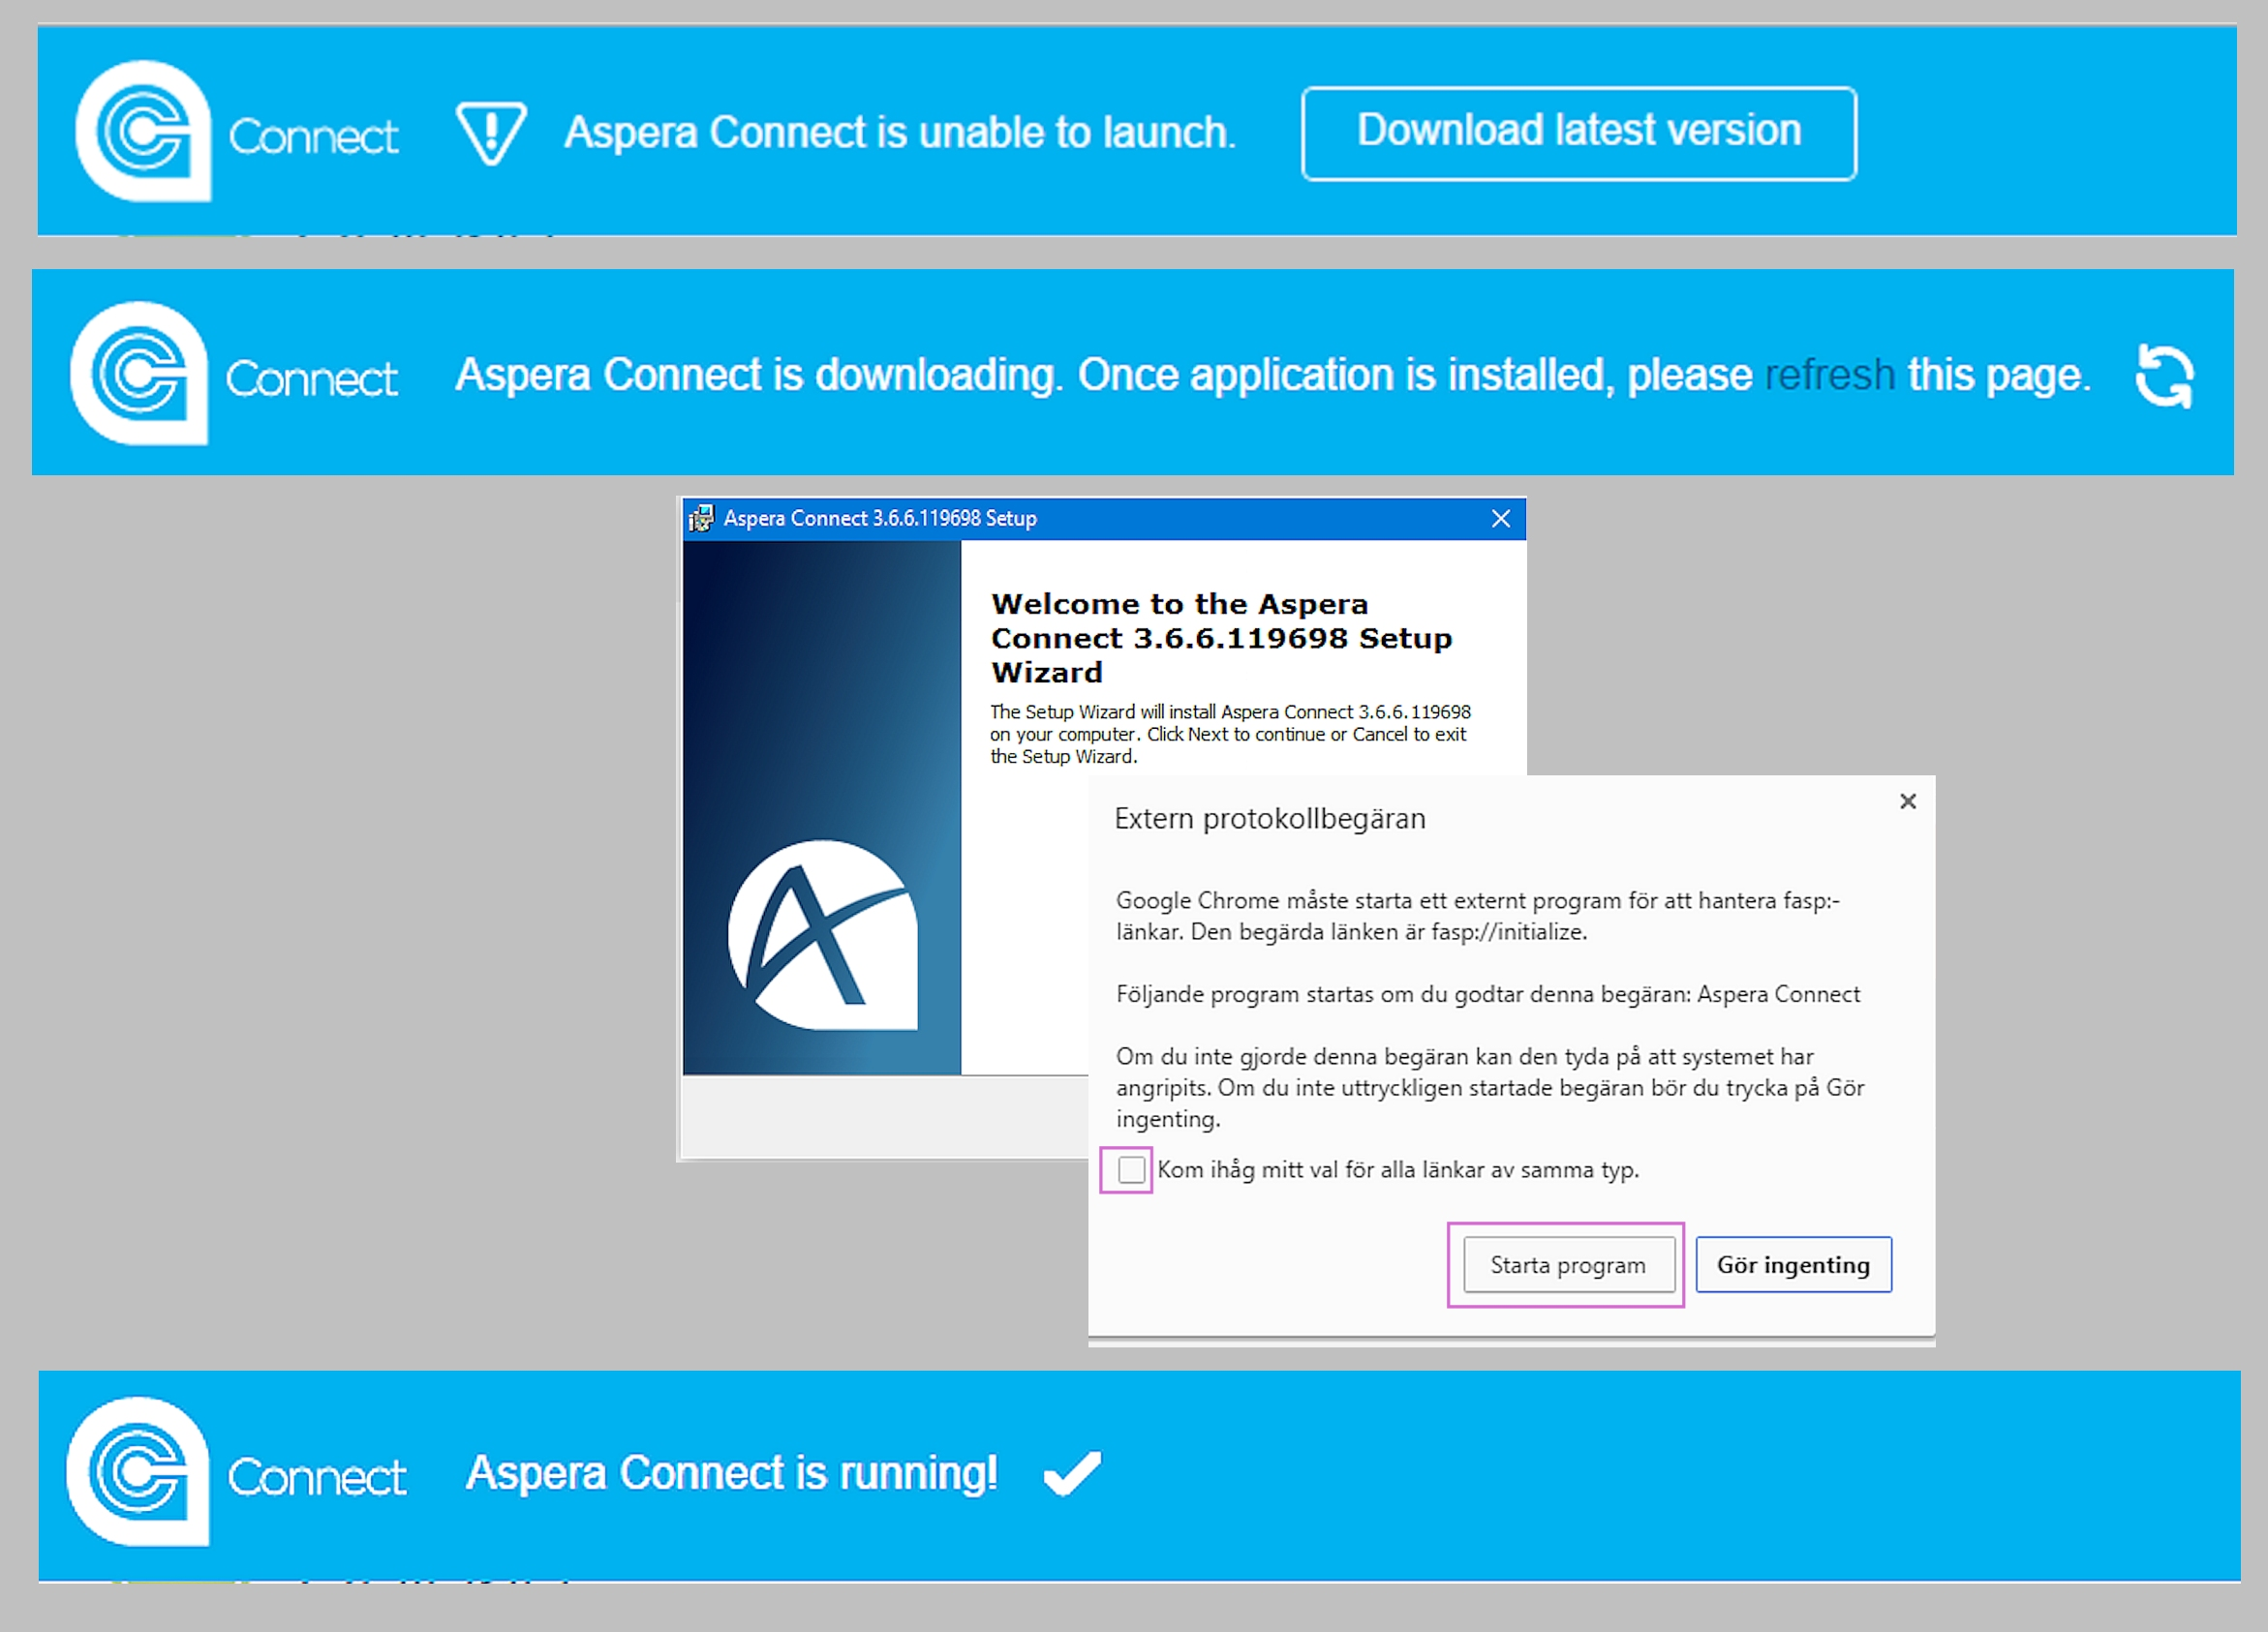Image resolution: width=2268 pixels, height=1632 pixels.
Task: Click the installer icon in the Setup title bar
Action: coord(701,519)
